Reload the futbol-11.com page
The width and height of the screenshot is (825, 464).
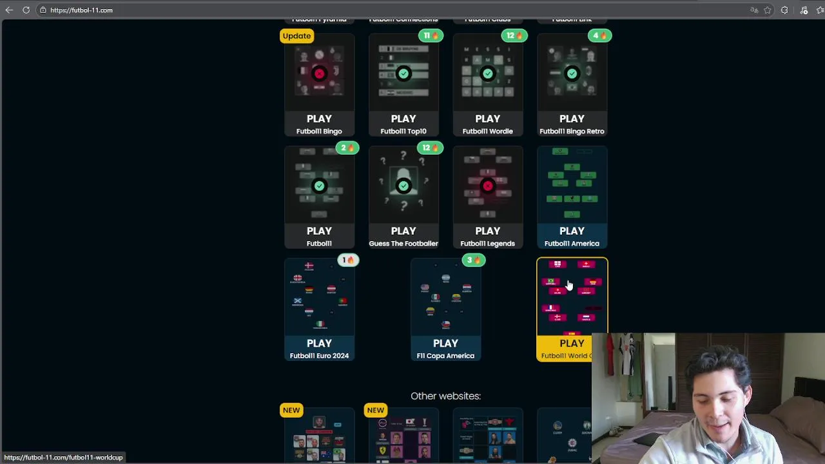(x=26, y=10)
